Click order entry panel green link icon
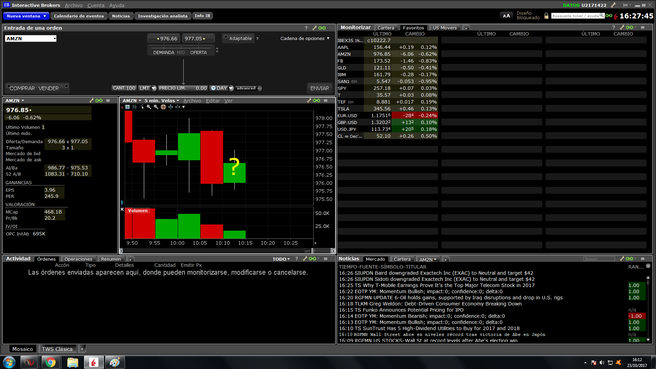Viewport: 656px width, 369px height. 322,28
